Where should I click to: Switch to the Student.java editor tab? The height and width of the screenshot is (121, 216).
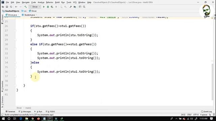[x=29, y=15]
